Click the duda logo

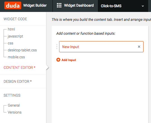pos(13,5)
